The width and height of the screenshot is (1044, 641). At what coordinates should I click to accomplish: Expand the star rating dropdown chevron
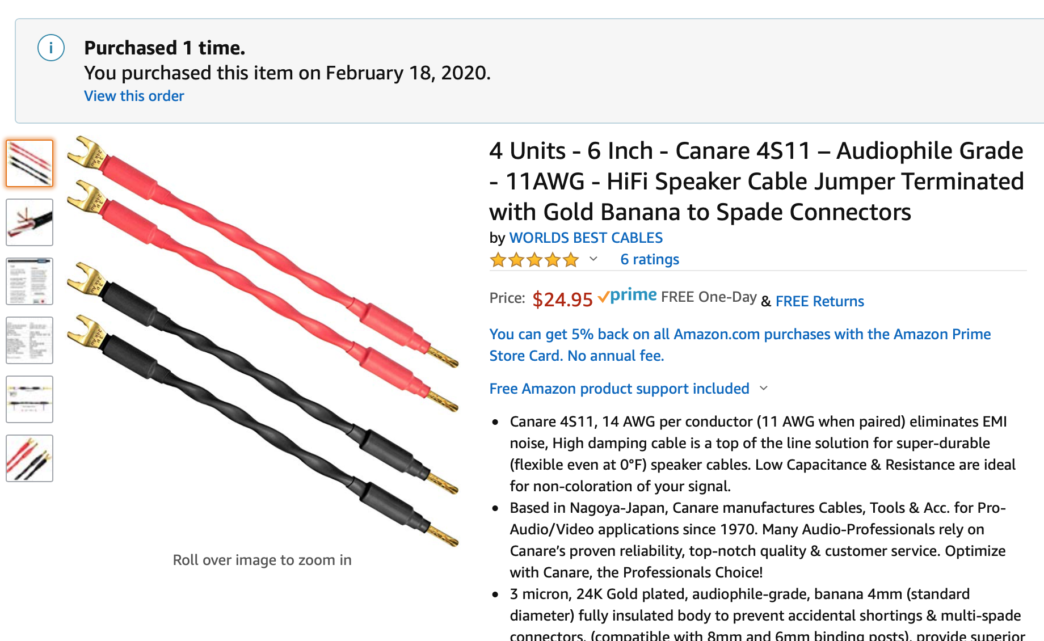593,259
